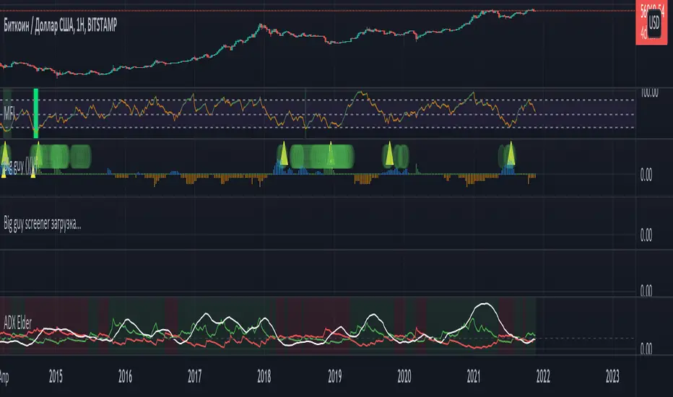This screenshot has width=673, height=397.
Task: Click the bright green bar in MFI pane
Action: (x=35, y=113)
